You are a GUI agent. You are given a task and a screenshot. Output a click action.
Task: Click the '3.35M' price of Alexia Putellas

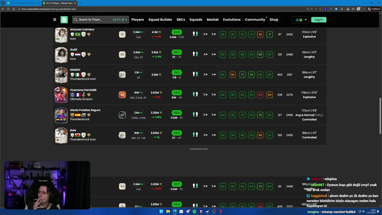point(155,113)
